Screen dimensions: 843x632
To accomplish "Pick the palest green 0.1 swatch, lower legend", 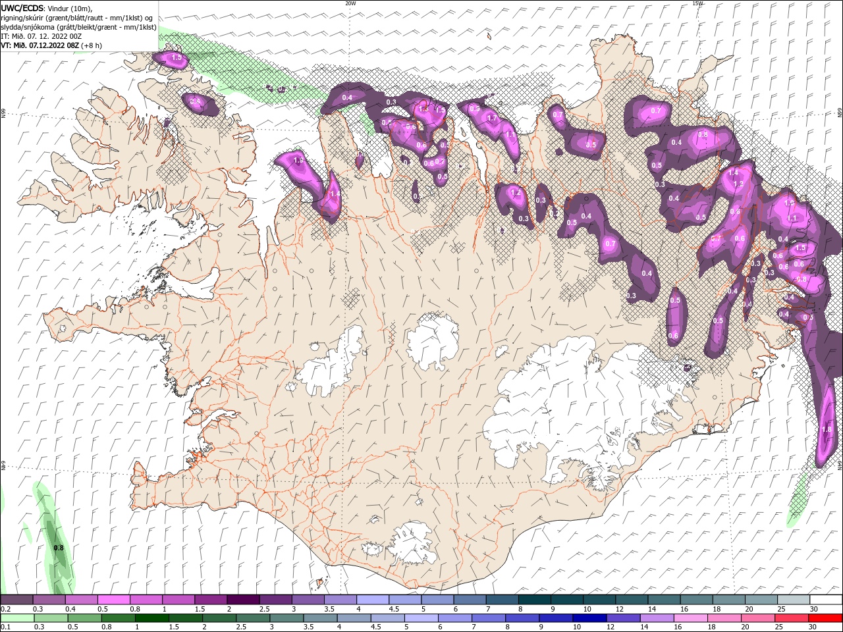I will 18,618.
